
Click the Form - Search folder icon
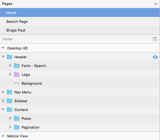pos(17,66)
